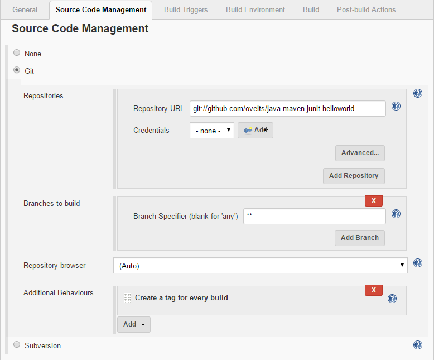Remove Create a tag for every build behaviour
The height and width of the screenshot is (360, 434).
[373, 290]
